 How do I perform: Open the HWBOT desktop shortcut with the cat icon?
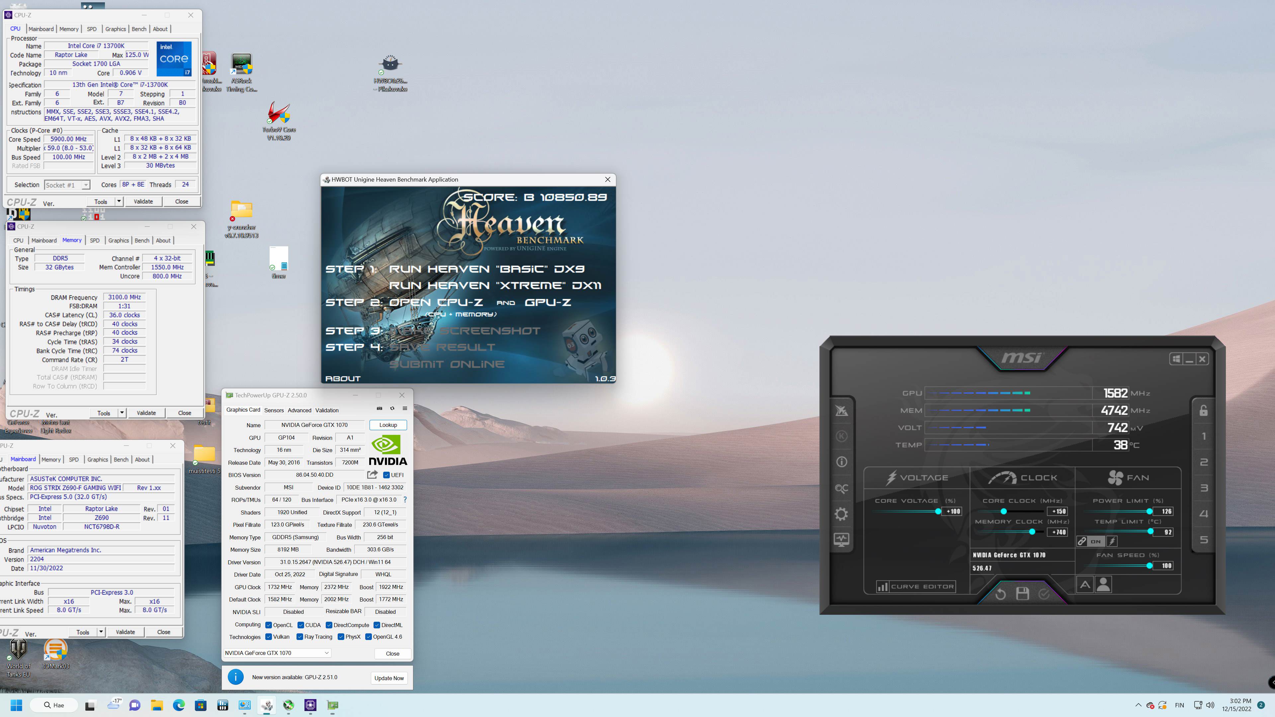tap(390, 73)
